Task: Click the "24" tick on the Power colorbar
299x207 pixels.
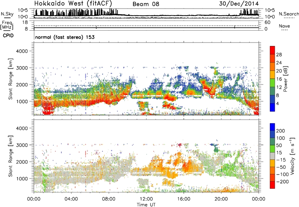Action: (x=279, y=63)
